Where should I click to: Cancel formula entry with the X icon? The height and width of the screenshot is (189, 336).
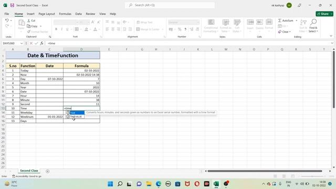[31, 43]
